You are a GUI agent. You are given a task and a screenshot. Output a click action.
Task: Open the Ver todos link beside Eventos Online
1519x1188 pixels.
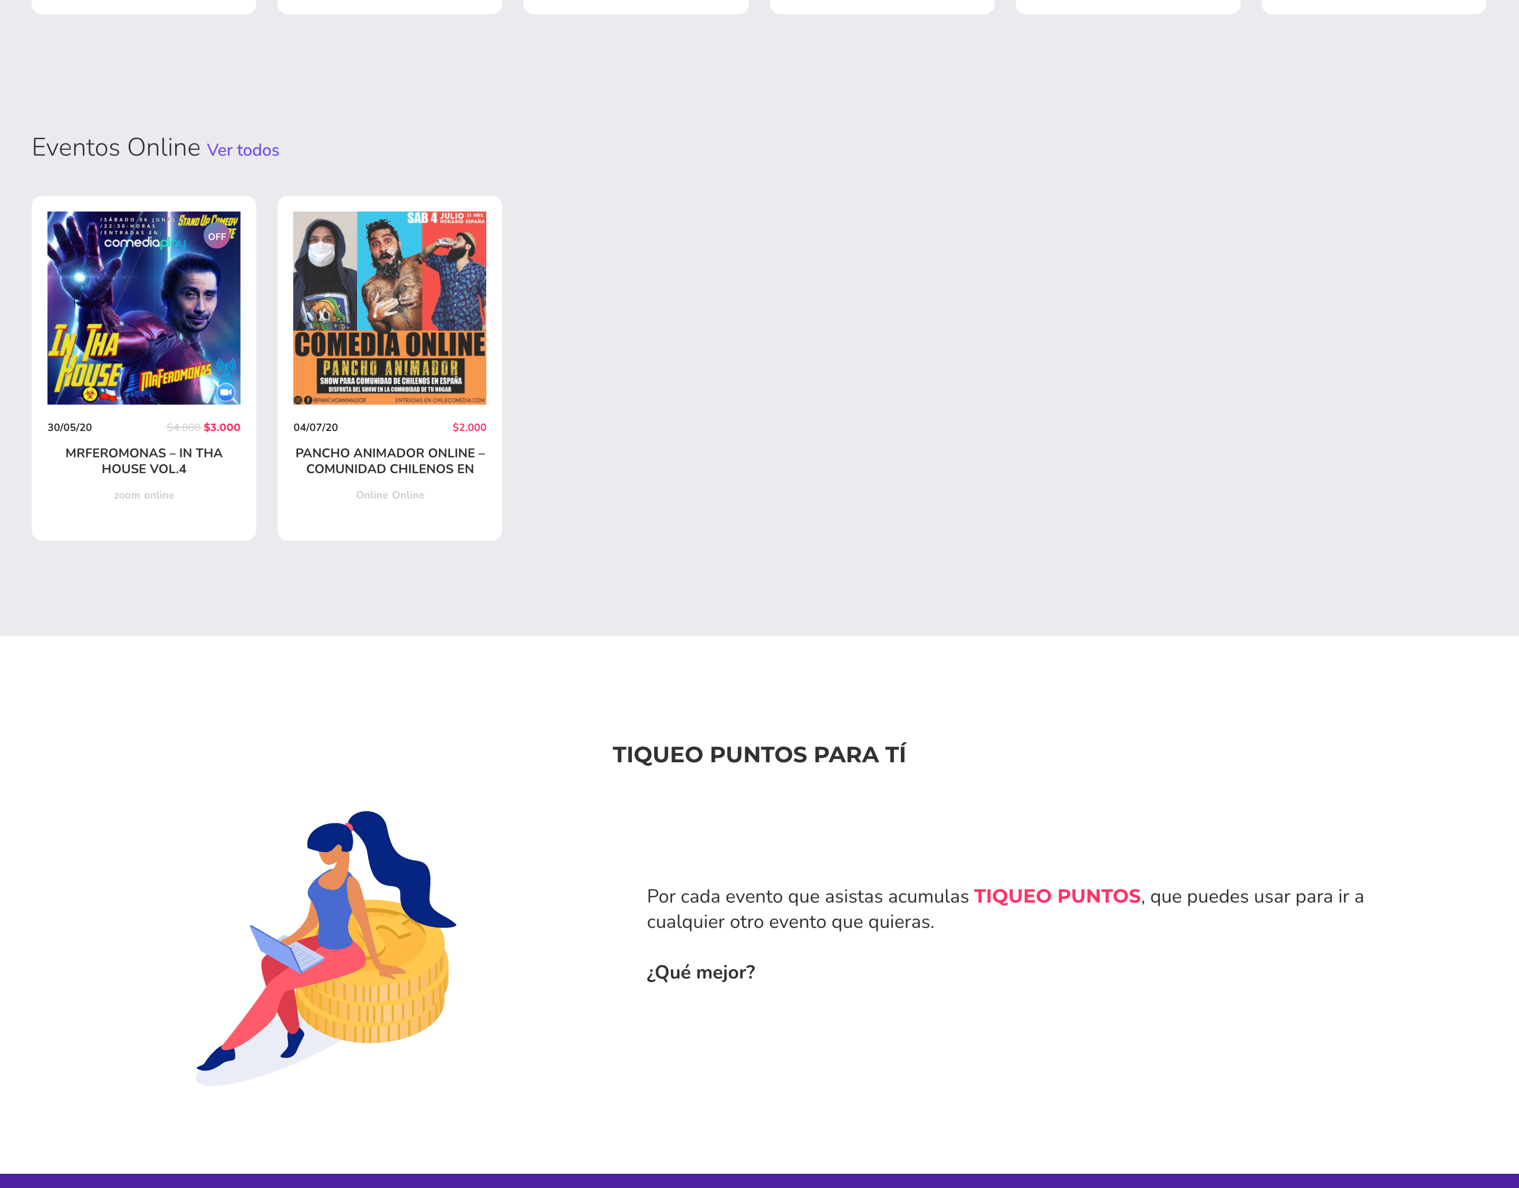pos(243,150)
